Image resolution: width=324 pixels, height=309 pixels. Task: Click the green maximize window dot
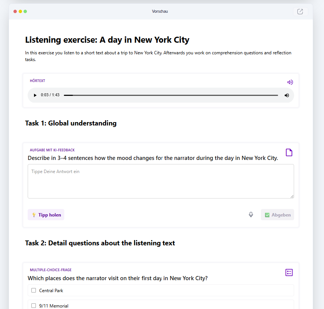(x=25, y=12)
